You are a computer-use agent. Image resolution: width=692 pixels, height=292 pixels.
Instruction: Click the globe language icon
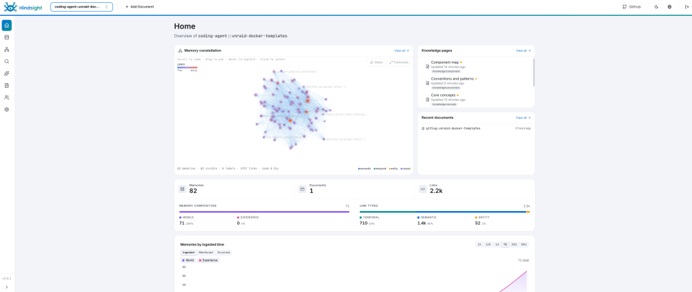(x=669, y=7)
